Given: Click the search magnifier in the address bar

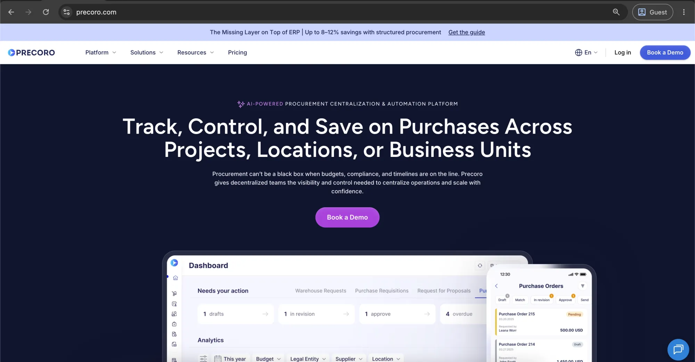Looking at the screenshot, I should 616,12.
